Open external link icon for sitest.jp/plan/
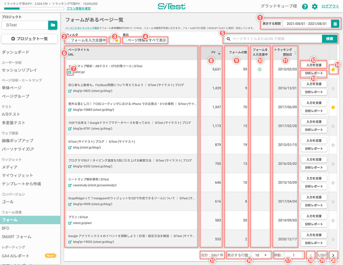The width and height of the screenshot is (343, 265). point(70,223)
